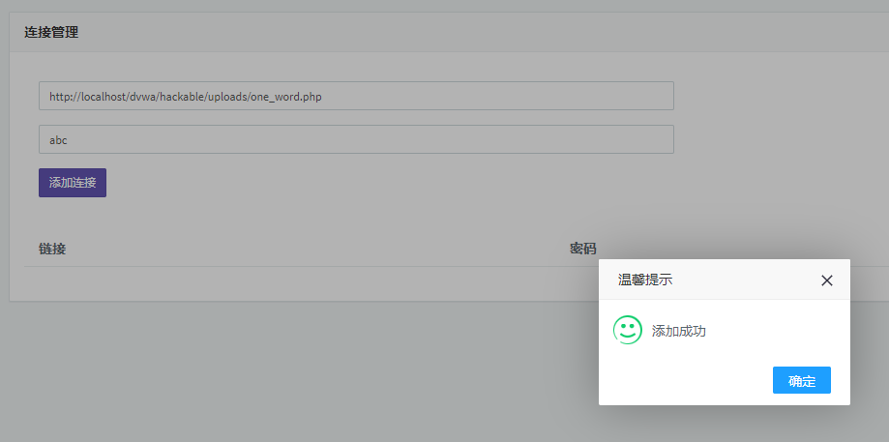
Task: Click the password field containing abc
Action: pos(356,139)
